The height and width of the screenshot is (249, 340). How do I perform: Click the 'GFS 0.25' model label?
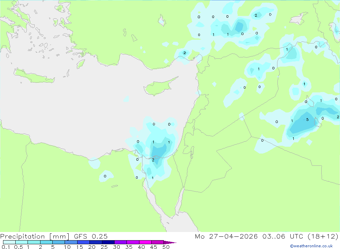pos(91,236)
